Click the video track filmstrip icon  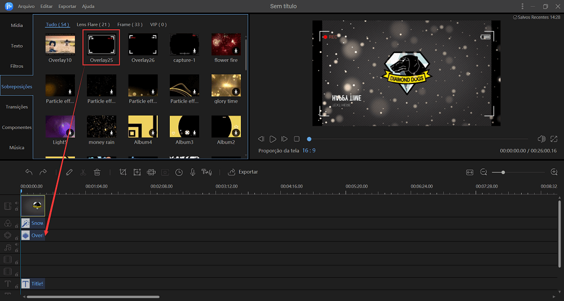[7, 206]
